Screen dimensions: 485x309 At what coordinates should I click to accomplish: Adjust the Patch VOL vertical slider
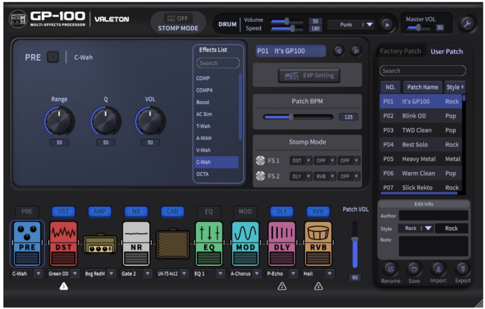tap(355, 245)
